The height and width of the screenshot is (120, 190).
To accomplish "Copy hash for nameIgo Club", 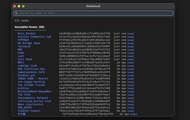I will (x=131, y=66).
